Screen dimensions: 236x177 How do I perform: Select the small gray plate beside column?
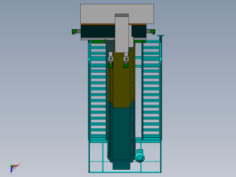[x=131, y=36]
